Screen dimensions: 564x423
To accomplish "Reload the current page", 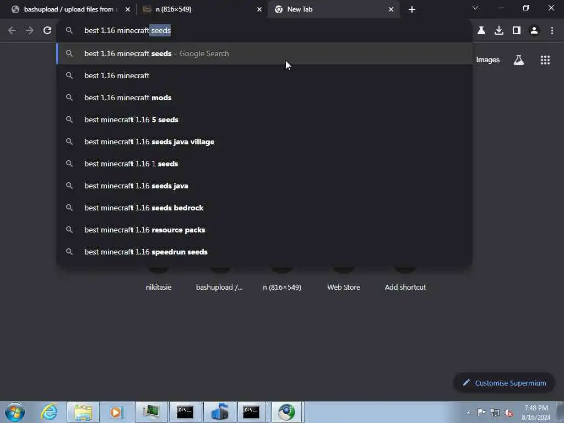I will pyautogui.click(x=47, y=31).
